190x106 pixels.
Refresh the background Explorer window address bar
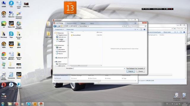coord(175,29)
